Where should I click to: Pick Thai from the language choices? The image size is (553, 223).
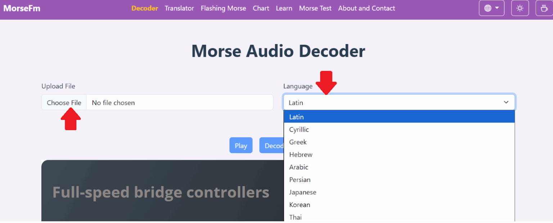[295, 217]
